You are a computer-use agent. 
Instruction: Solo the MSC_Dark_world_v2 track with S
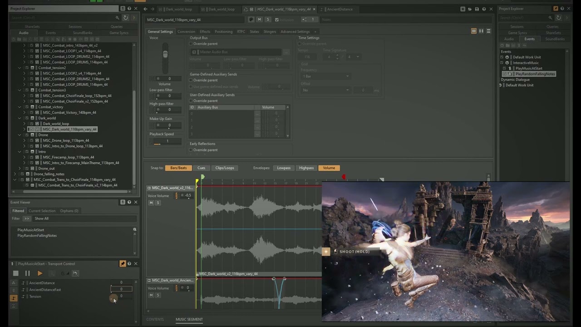pos(158,203)
